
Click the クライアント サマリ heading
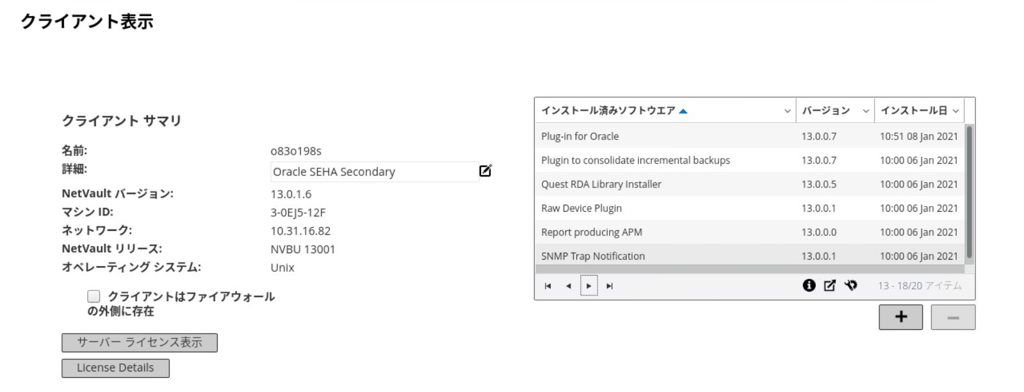point(122,121)
